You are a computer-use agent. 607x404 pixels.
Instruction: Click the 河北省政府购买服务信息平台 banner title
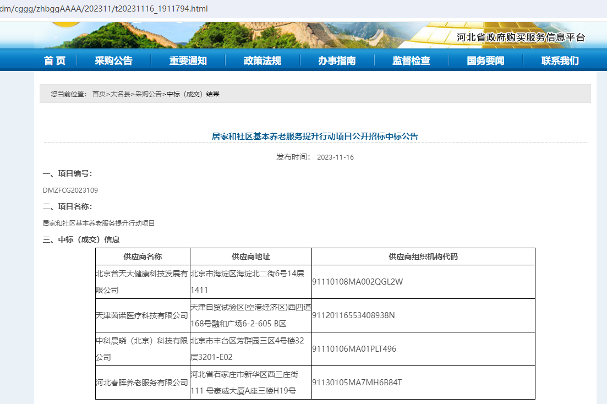520,37
